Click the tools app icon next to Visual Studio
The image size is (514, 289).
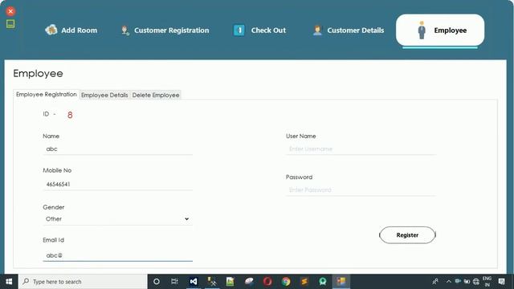212,282
